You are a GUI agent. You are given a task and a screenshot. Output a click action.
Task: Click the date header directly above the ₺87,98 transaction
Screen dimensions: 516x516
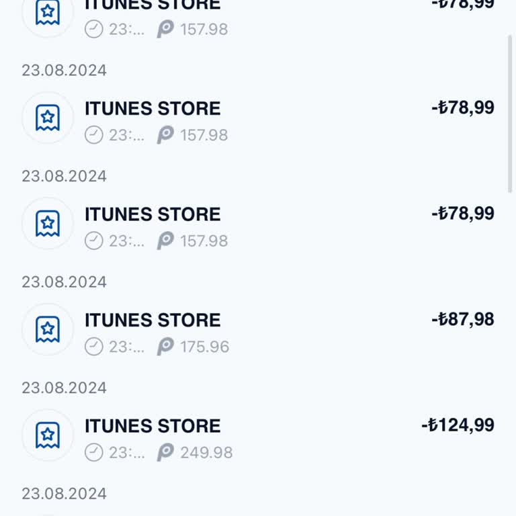(64, 282)
